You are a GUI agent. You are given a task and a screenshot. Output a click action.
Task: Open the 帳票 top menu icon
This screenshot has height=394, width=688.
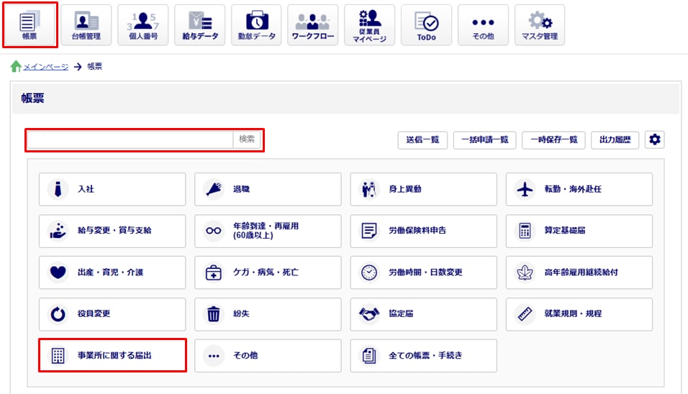click(30, 25)
